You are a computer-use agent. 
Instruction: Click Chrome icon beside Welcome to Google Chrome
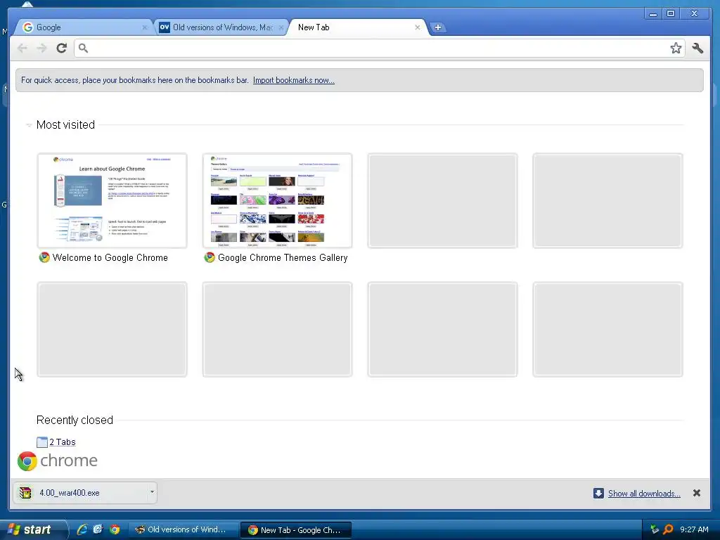[44, 257]
